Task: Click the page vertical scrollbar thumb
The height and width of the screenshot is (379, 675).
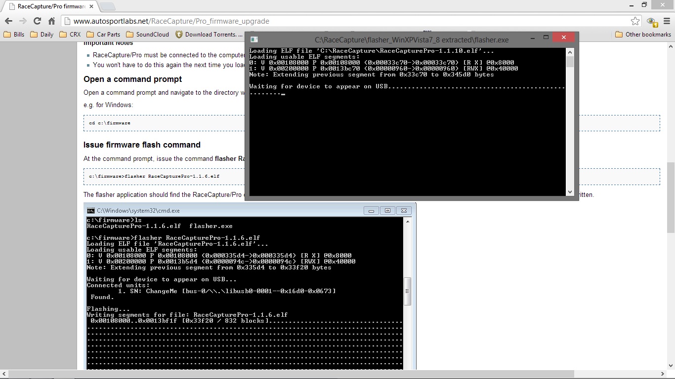Action: tap(671, 197)
